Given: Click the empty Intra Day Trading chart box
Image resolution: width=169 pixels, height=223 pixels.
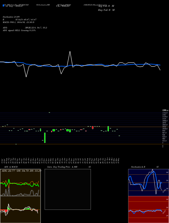Looking at the screenshot, I should click(x=68, y=189).
